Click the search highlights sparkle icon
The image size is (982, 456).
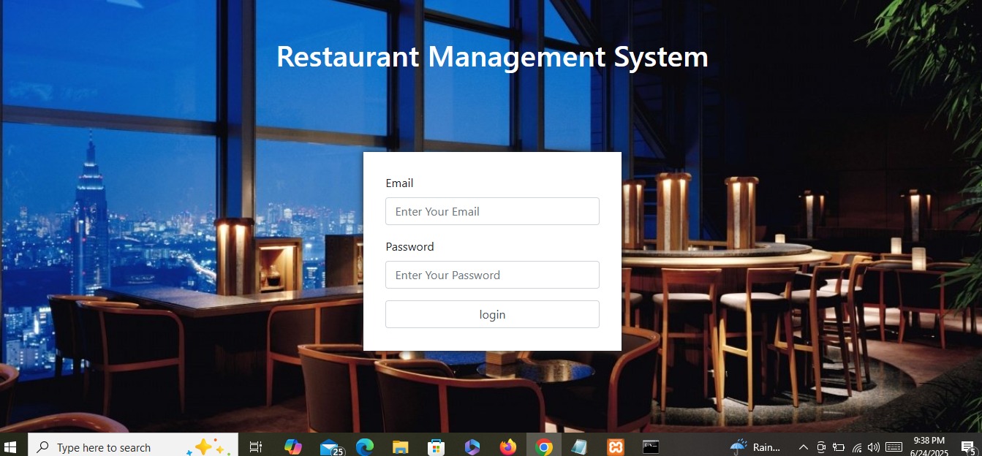click(209, 447)
